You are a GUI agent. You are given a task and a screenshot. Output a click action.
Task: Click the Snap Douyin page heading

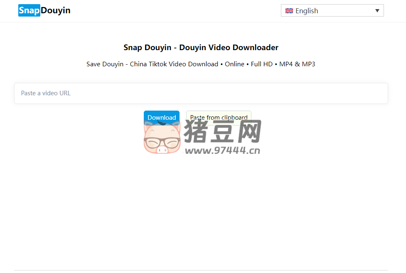pyautogui.click(x=201, y=47)
